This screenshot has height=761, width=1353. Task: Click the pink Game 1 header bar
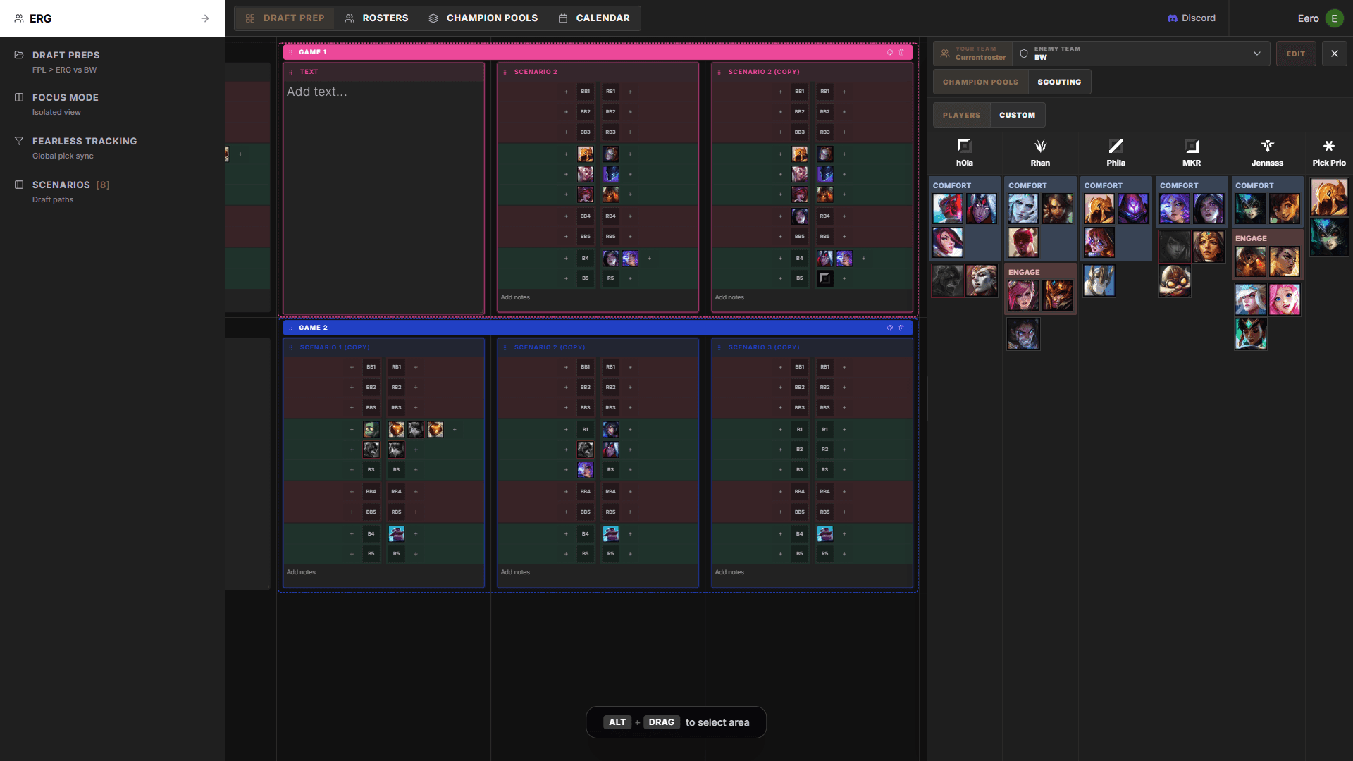[x=598, y=52]
